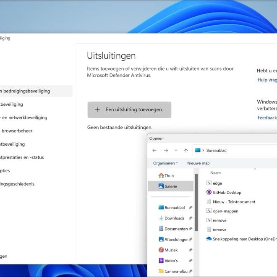Screen dimensions: 277x277
Task: Click the Galerie picture icon
Action: click(x=161, y=186)
